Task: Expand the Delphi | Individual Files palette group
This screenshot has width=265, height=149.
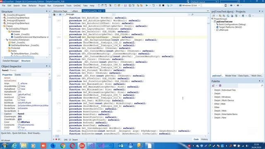Action: click(212, 90)
